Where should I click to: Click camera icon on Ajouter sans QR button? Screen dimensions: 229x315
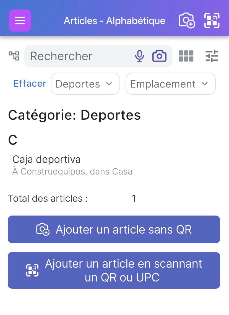43,229
